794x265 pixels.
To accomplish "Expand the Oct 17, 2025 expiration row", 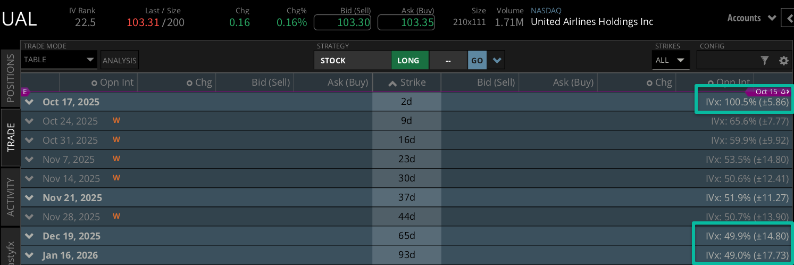I will tap(29, 102).
